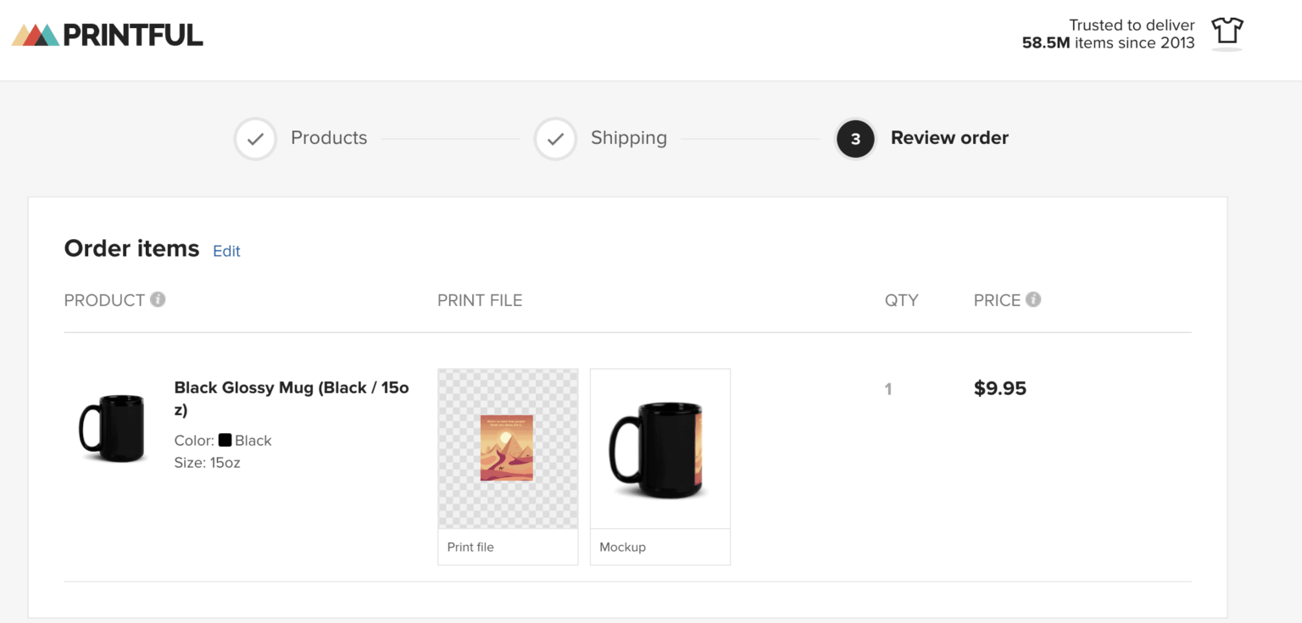The width and height of the screenshot is (1302, 623).
Task: Click the t-shirt delivery icon
Action: [1227, 32]
